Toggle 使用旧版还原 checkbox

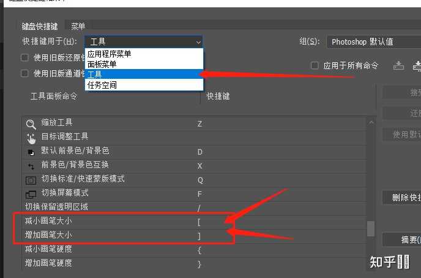(24, 57)
